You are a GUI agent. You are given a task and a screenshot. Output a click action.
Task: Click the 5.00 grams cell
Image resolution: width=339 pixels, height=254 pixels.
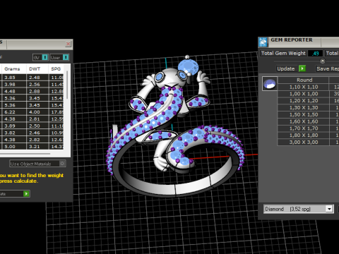pos(14,147)
